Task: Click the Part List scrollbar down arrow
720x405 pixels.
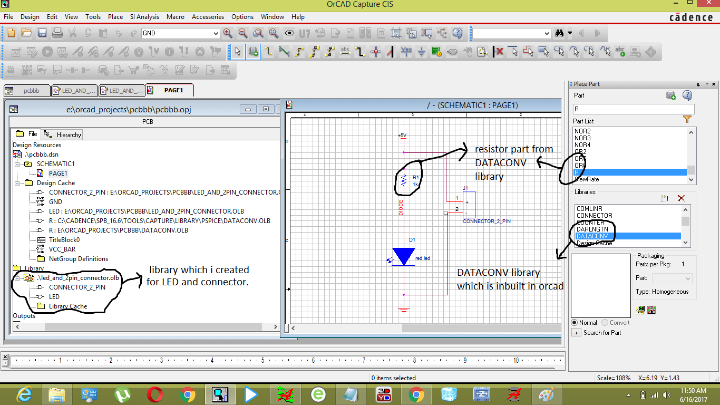Action: point(692,179)
